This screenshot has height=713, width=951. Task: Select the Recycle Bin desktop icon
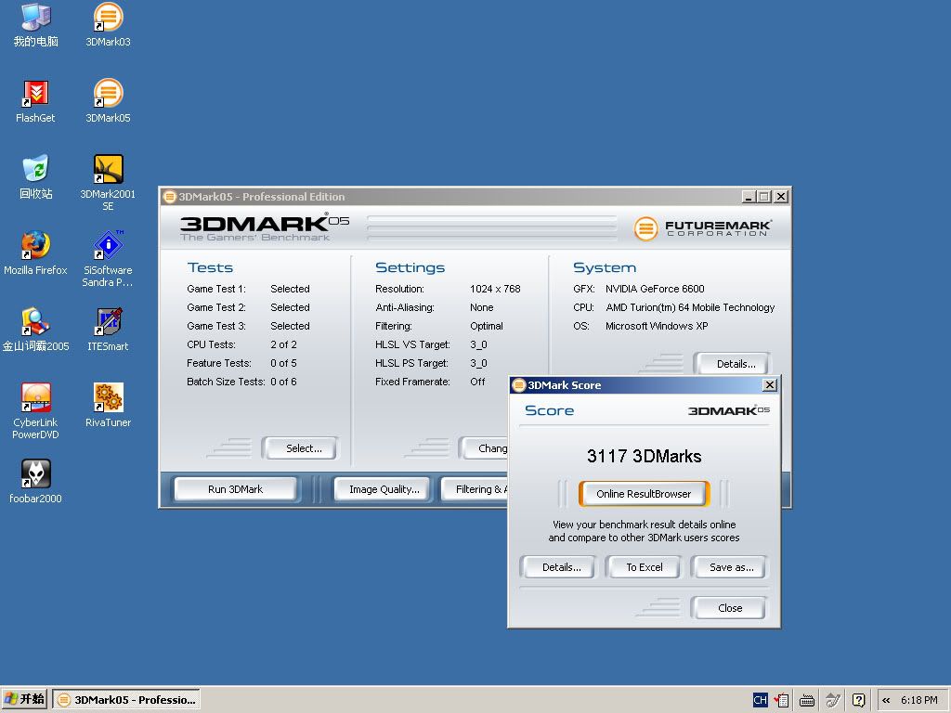36,177
